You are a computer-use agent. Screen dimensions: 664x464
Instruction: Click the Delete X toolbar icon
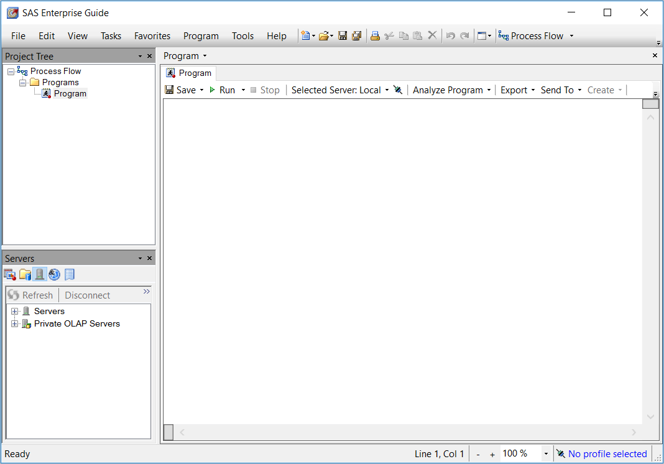(x=432, y=35)
